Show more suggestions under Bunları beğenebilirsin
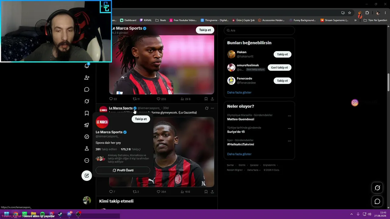Viewport: 390px width, 219px height. click(x=239, y=92)
